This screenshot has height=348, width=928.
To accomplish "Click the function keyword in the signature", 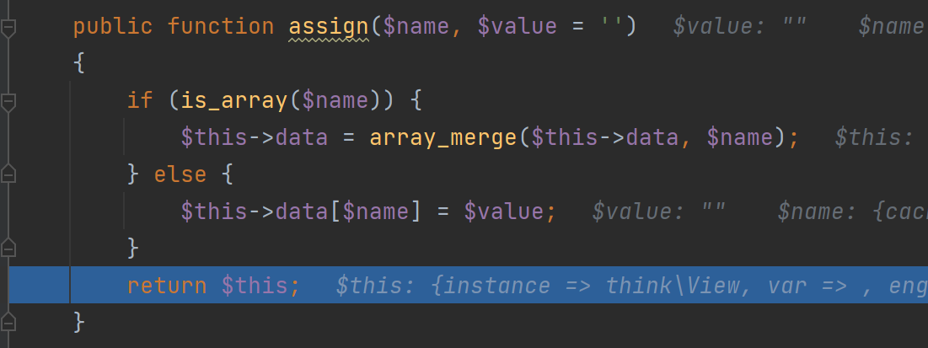I will [x=220, y=27].
